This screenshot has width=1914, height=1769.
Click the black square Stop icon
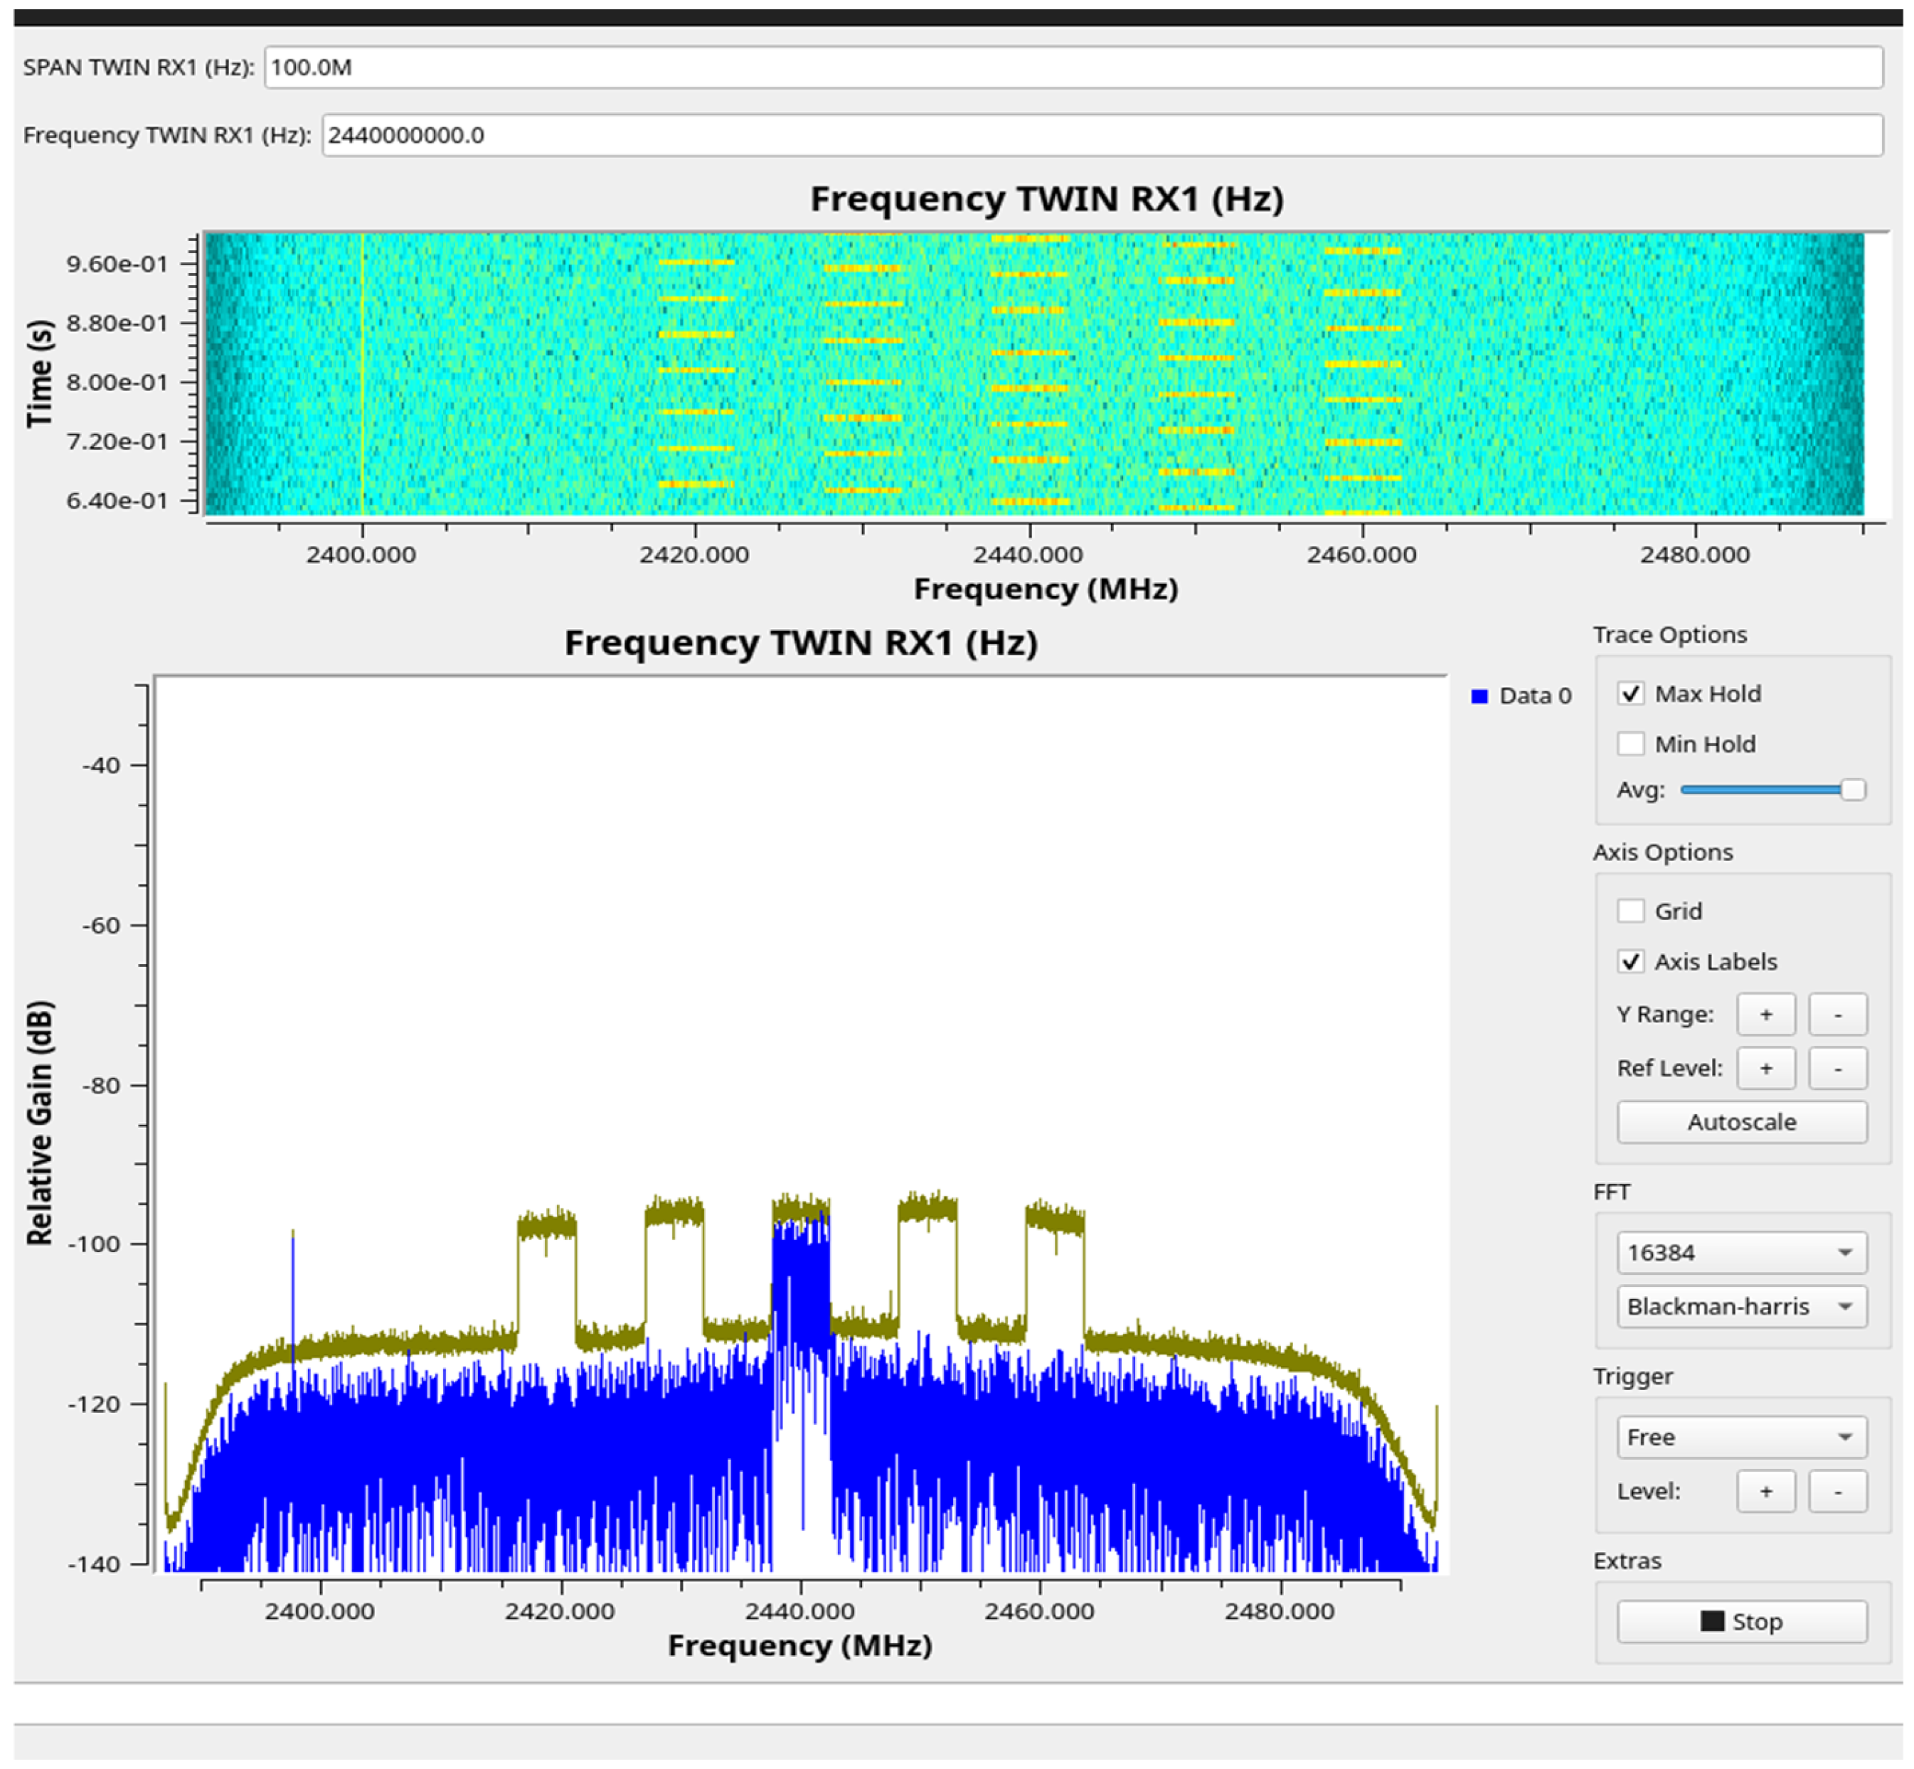[1711, 1622]
